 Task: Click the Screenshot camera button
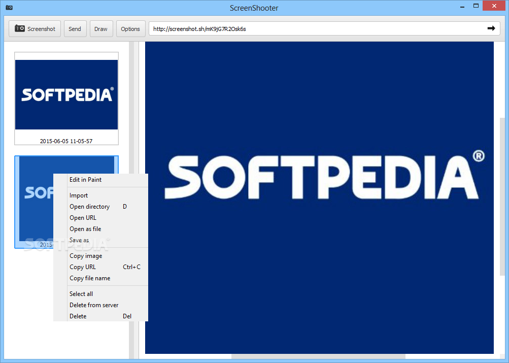[35, 29]
